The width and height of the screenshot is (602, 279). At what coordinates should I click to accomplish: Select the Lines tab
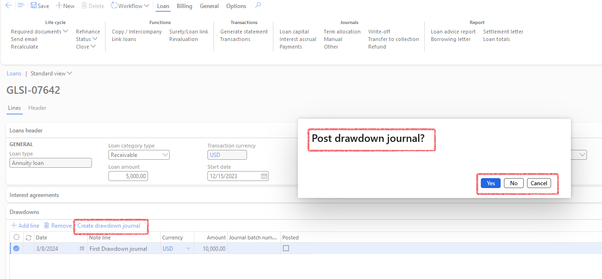point(15,108)
